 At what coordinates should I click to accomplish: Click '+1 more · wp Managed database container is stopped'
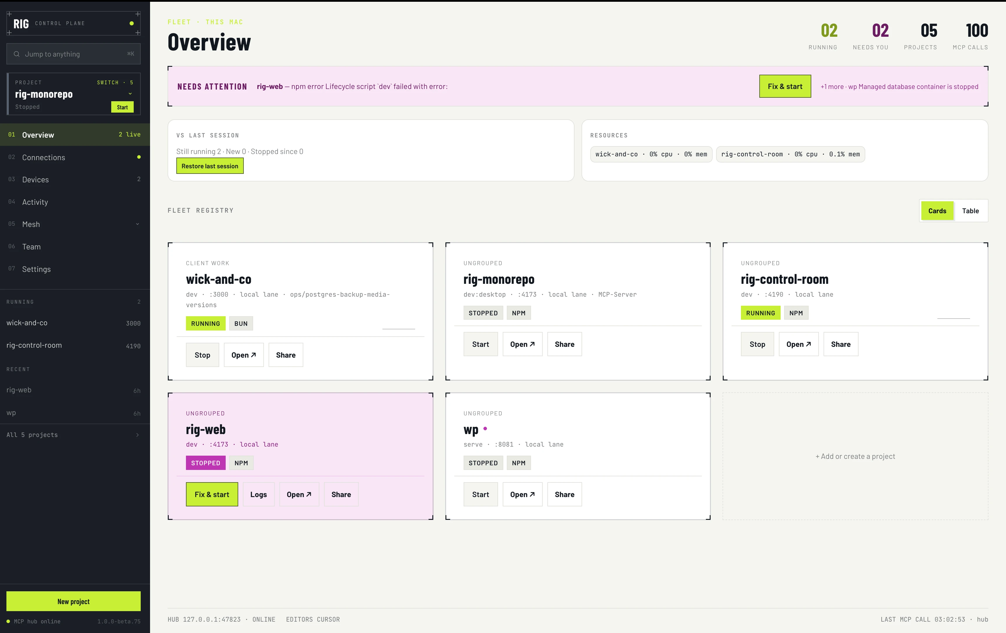coord(899,86)
